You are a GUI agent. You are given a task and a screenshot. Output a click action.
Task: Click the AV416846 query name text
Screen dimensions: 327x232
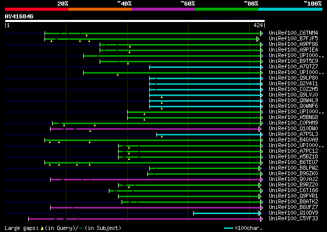(19, 16)
